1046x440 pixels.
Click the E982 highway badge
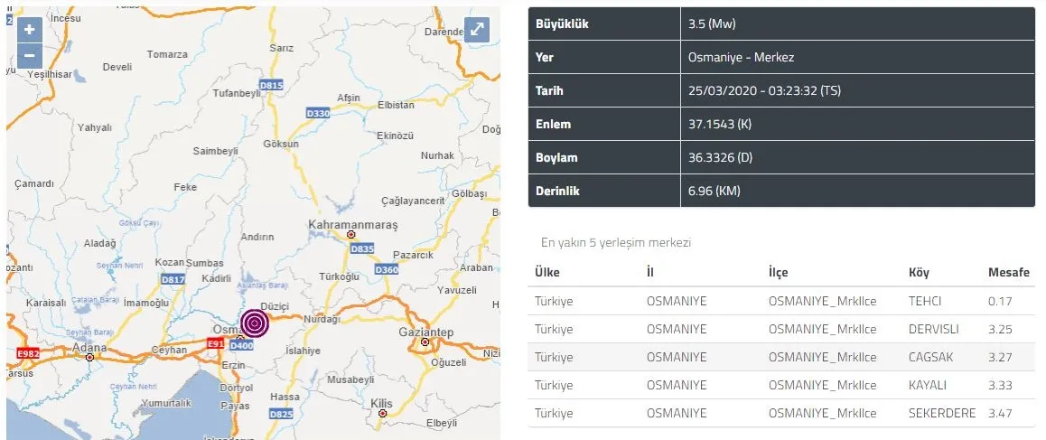tap(28, 353)
